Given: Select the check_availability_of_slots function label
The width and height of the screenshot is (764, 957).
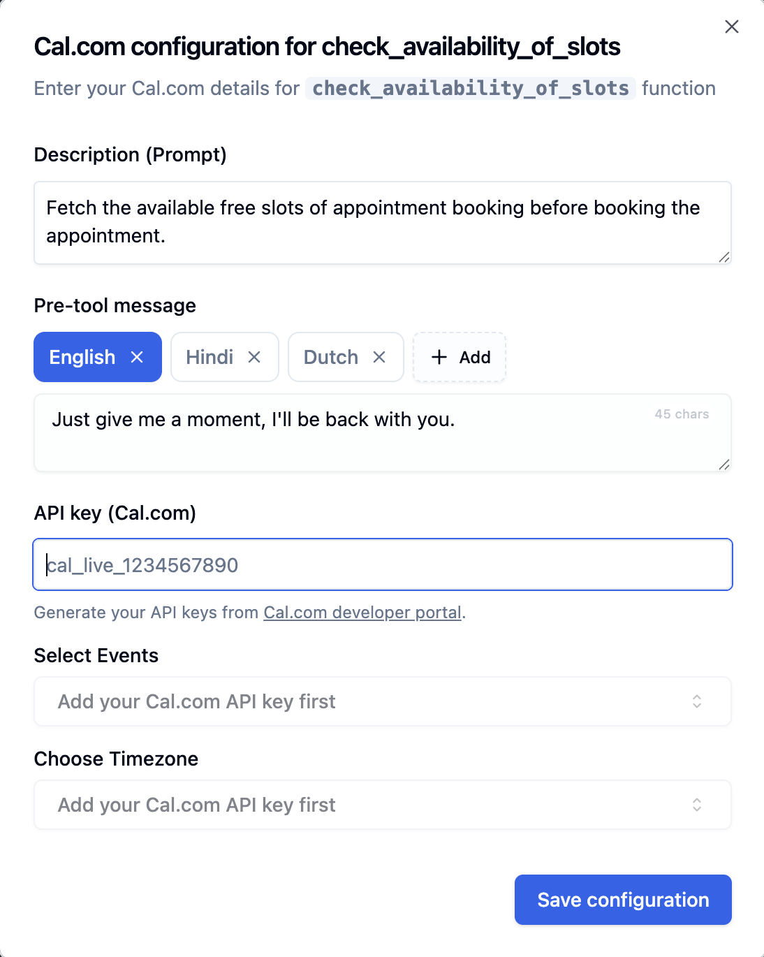Looking at the screenshot, I should [469, 88].
